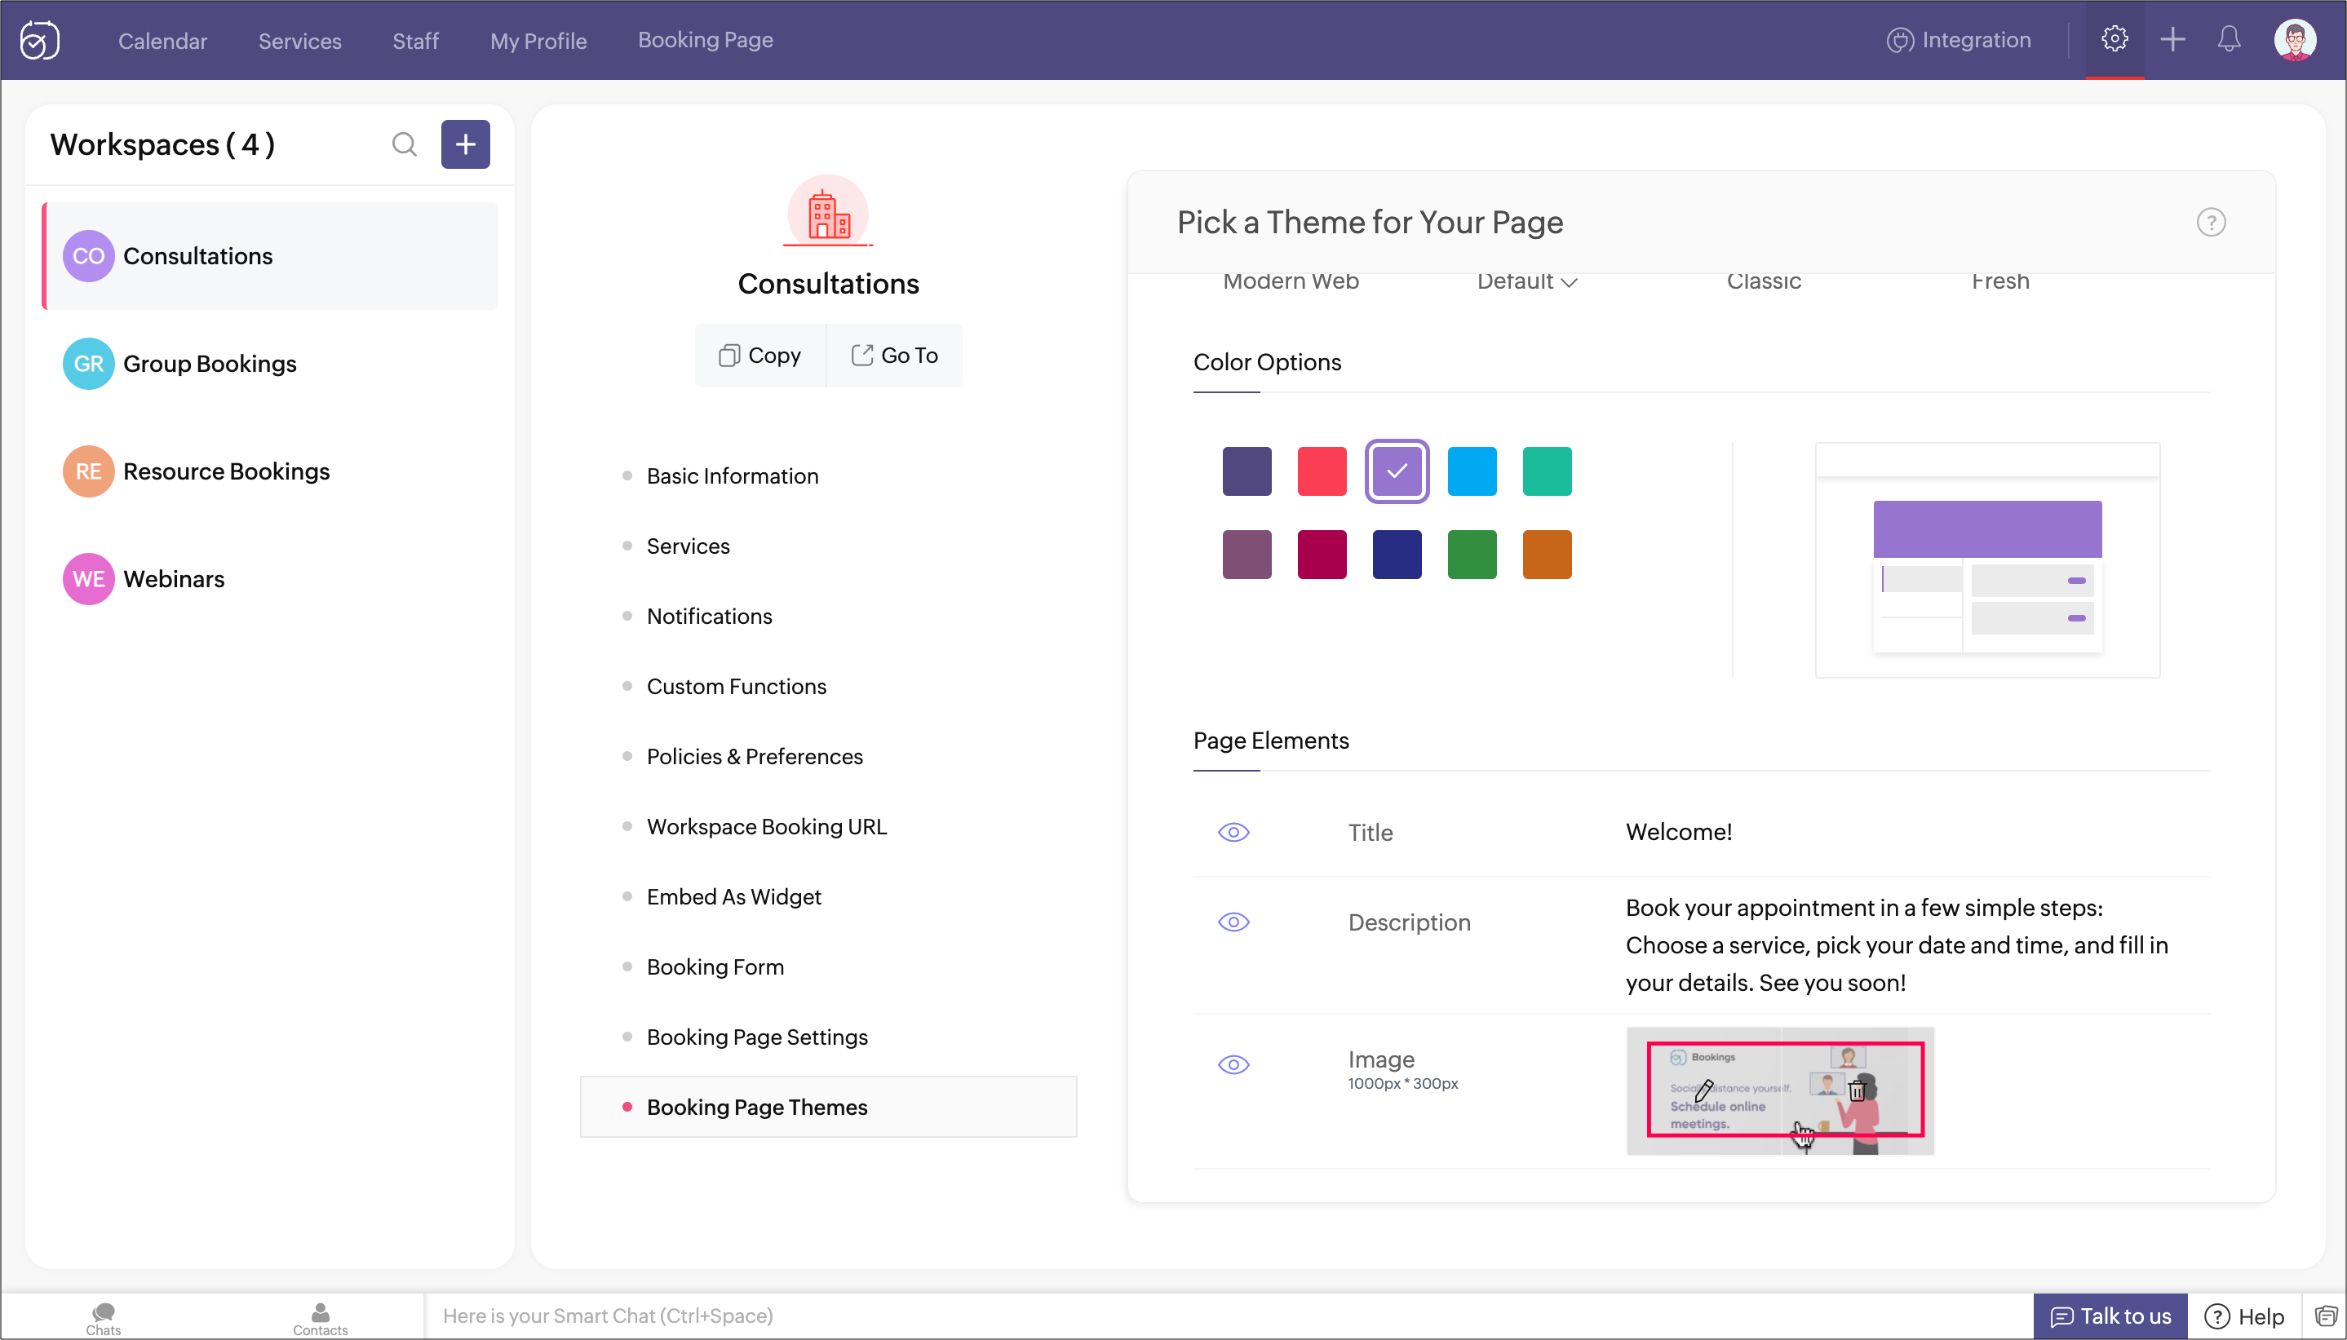Viewport: 2347px width, 1340px height.
Task: Hide the Description page element
Action: pyautogui.click(x=1233, y=922)
